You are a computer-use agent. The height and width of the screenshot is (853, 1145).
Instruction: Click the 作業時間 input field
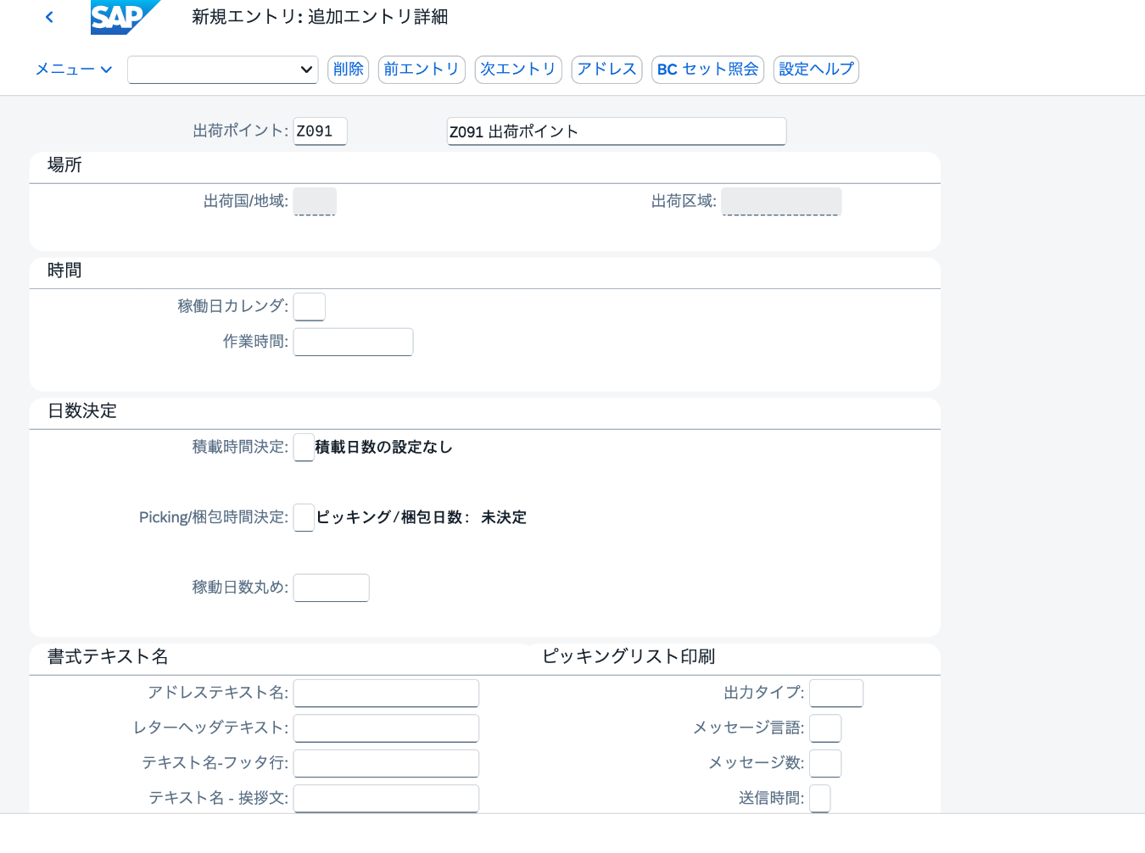pos(353,342)
